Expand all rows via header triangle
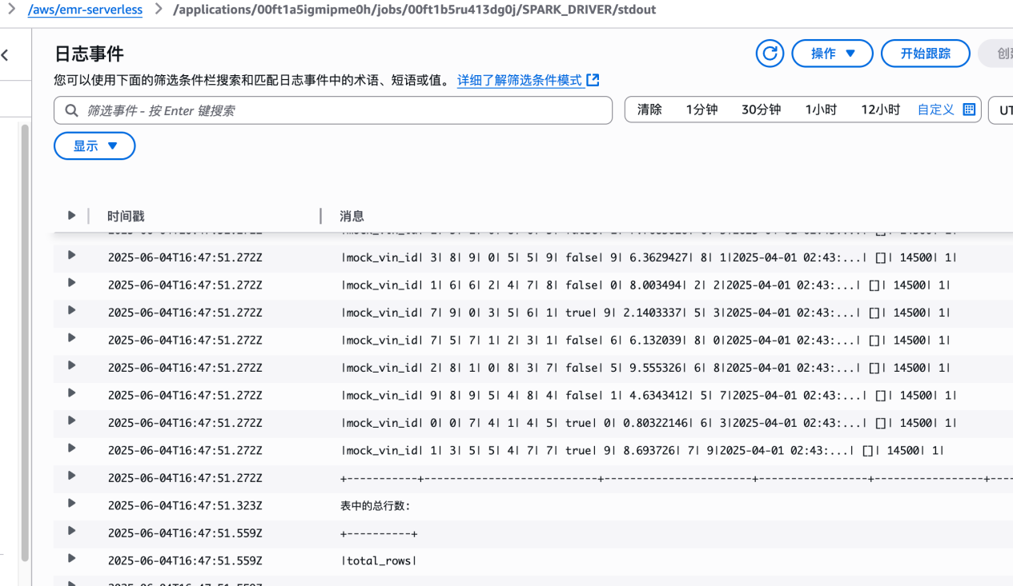The width and height of the screenshot is (1013, 586). pyautogui.click(x=71, y=215)
